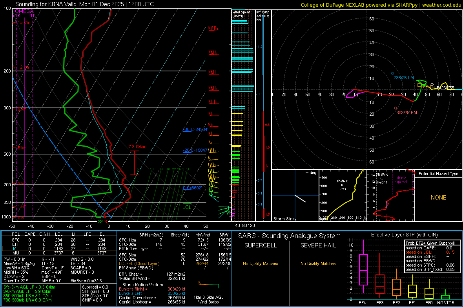Select the highlighted ML parcel row
463x307 pixels.
point(59,249)
